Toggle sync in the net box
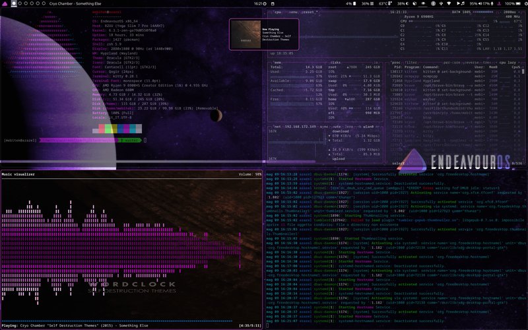The height and width of the screenshot is (330, 528). tap(324, 127)
